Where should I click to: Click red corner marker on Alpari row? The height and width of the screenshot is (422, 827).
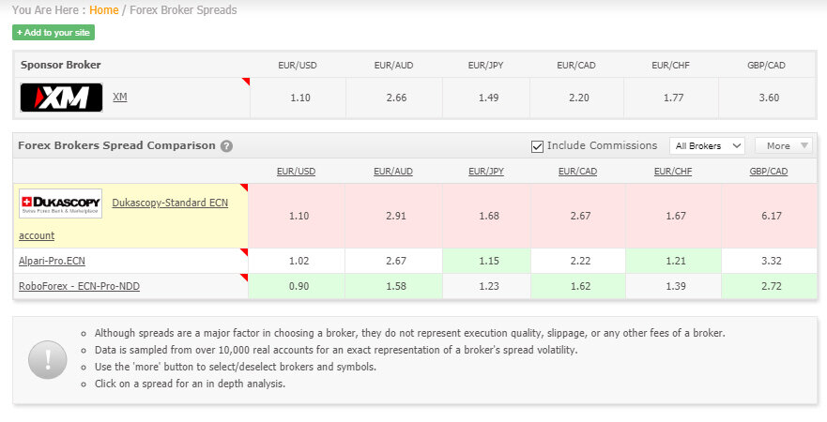244,252
